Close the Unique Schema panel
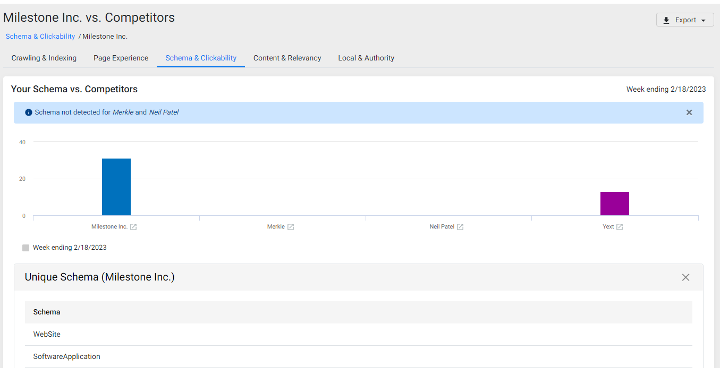This screenshot has height=368, width=720. [x=685, y=277]
